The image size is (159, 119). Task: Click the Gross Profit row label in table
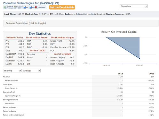[x=8, y=84]
